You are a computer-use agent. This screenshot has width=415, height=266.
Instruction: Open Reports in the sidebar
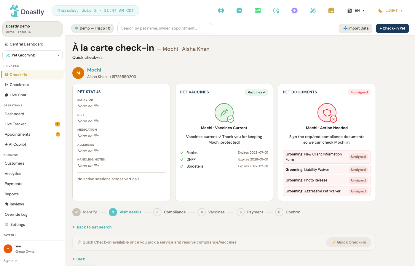pos(32,194)
